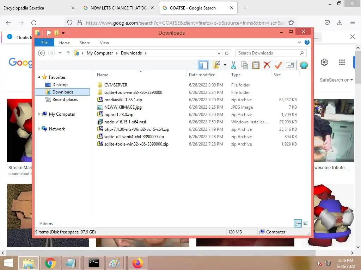Expand the Explorer ribbon chevron
361x270 pixels.
point(299,42)
